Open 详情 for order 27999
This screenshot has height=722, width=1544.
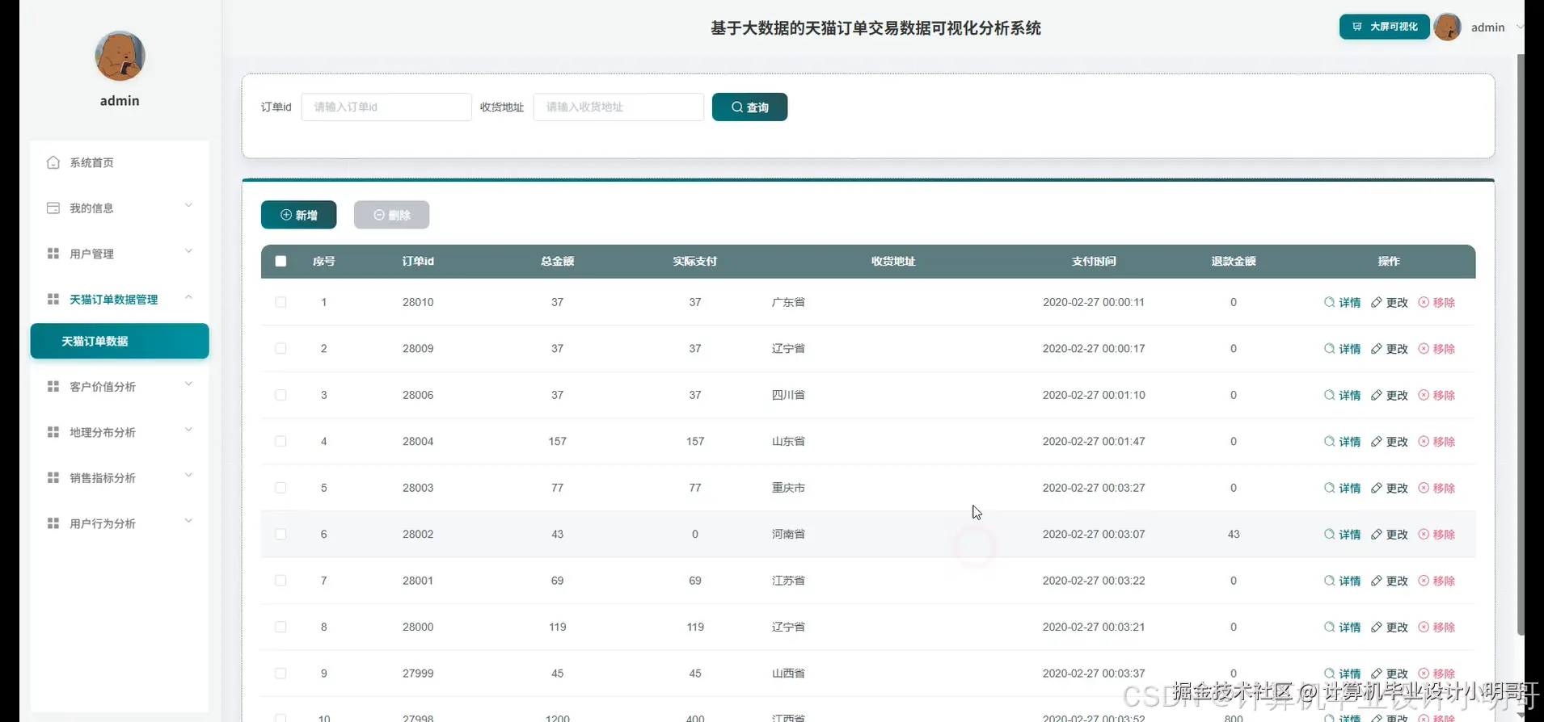point(1343,674)
